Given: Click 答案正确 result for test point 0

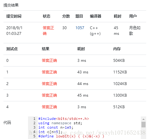Looking at the screenshot, I should point(49,61).
